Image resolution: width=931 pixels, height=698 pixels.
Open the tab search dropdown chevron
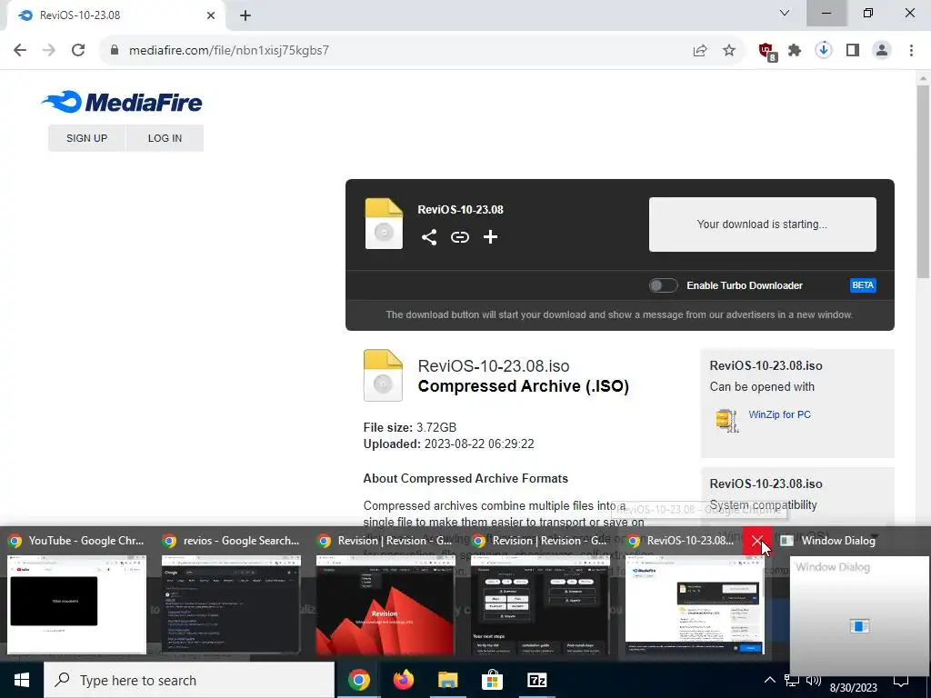tap(785, 13)
